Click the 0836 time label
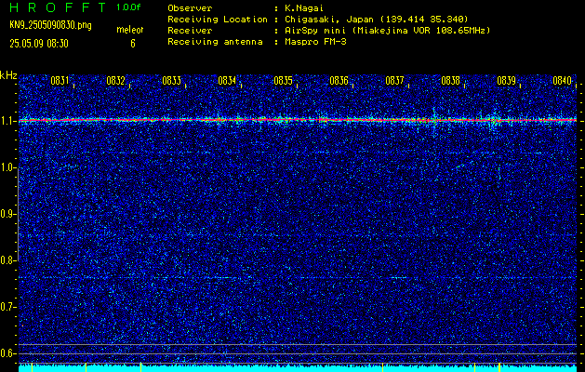585x372 pixels. (339, 81)
